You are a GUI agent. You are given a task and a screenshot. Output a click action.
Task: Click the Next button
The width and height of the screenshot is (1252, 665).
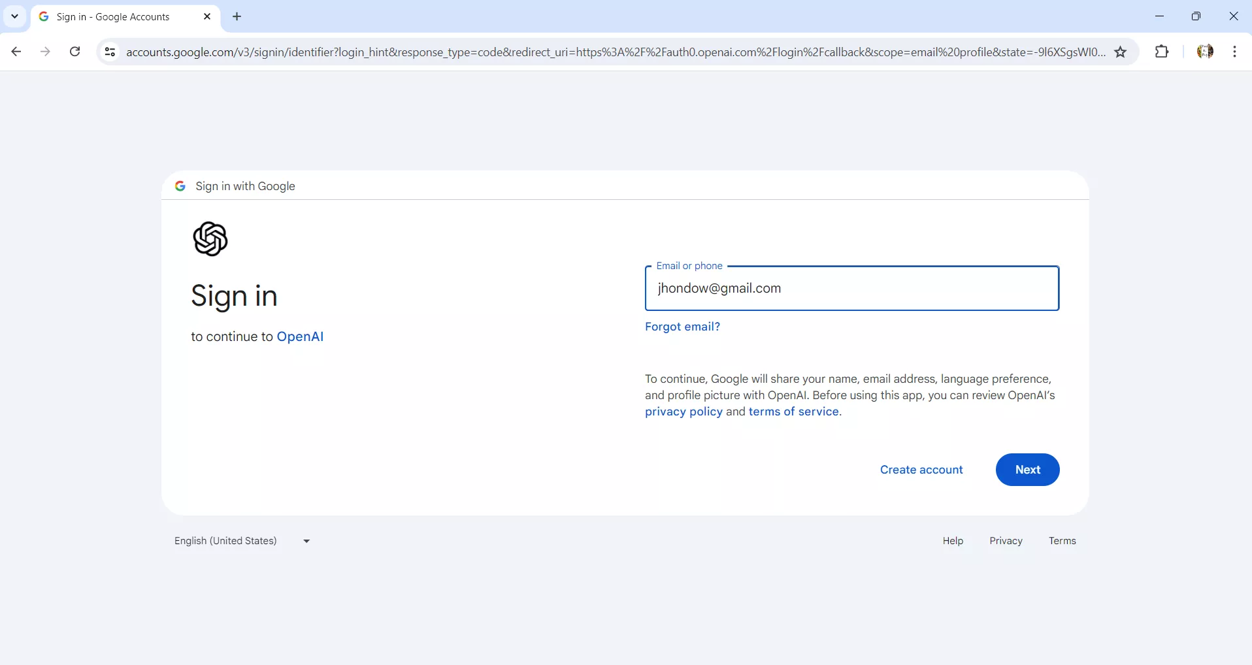pyautogui.click(x=1027, y=470)
